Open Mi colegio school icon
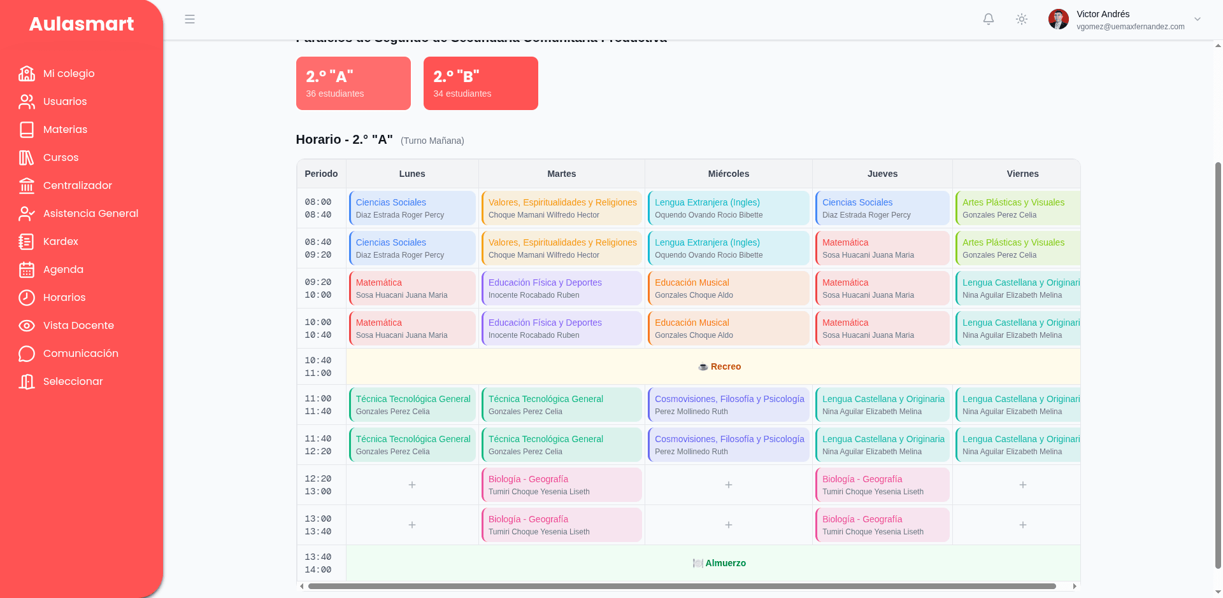Image resolution: width=1223 pixels, height=598 pixels. [27, 74]
